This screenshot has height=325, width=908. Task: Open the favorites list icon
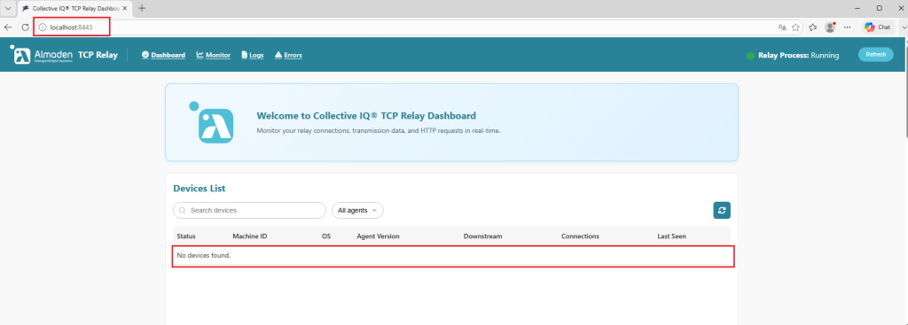click(812, 27)
